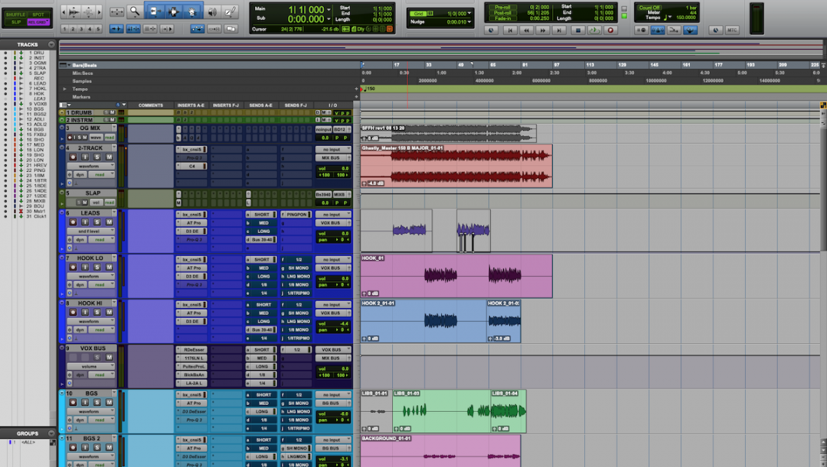
Task: Enable Slip edit mode
Action: (x=15, y=22)
